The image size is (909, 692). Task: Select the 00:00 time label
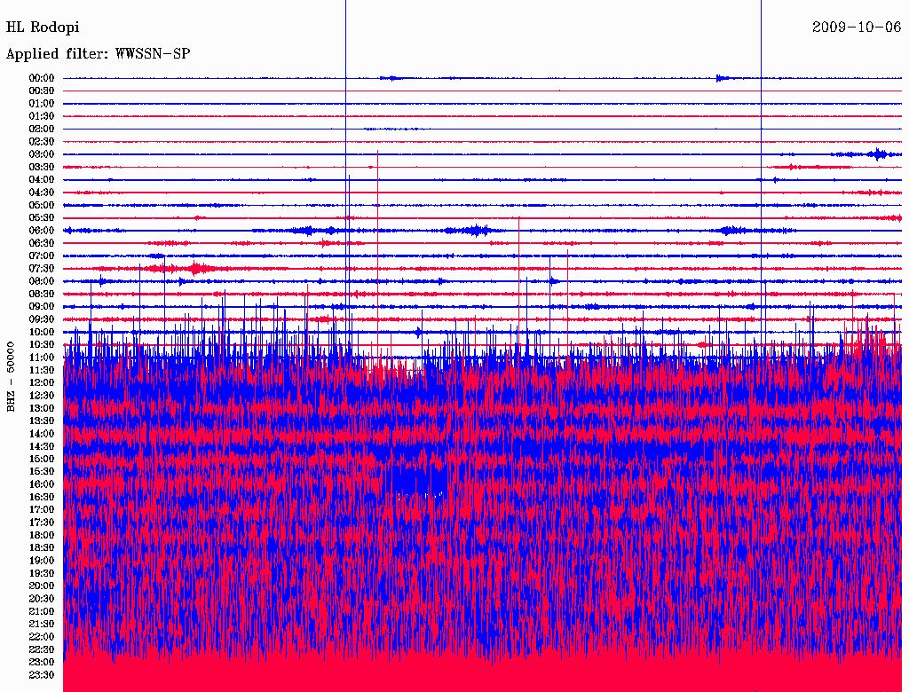point(42,78)
